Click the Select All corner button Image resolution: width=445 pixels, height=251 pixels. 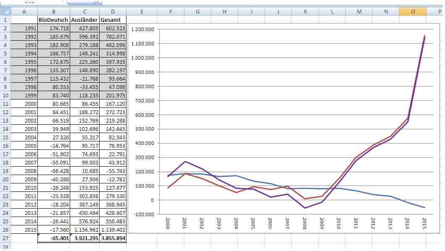(5, 12)
